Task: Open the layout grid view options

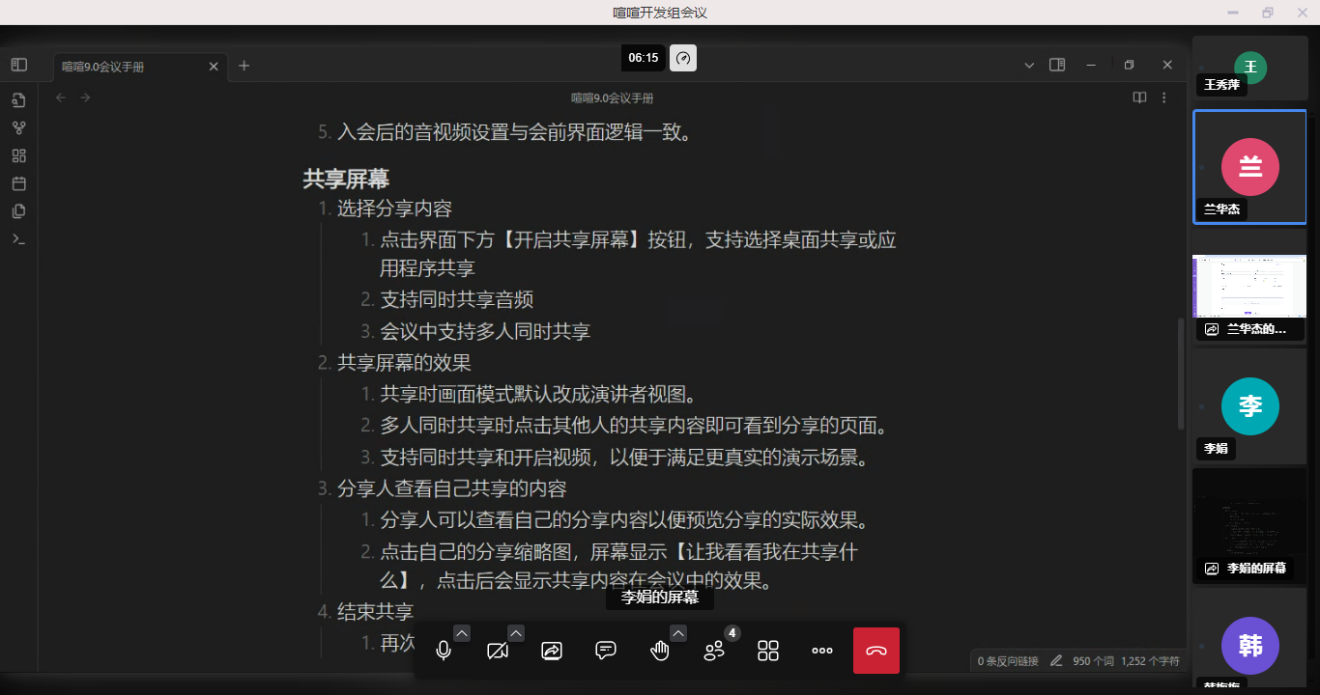Action: tap(768, 651)
